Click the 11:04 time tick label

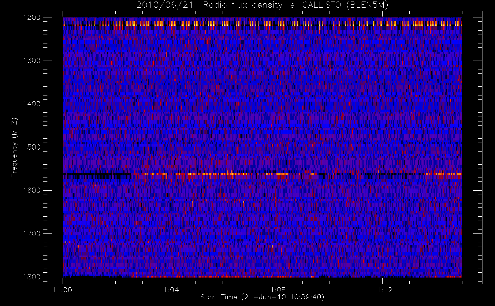pyautogui.click(x=169, y=290)
